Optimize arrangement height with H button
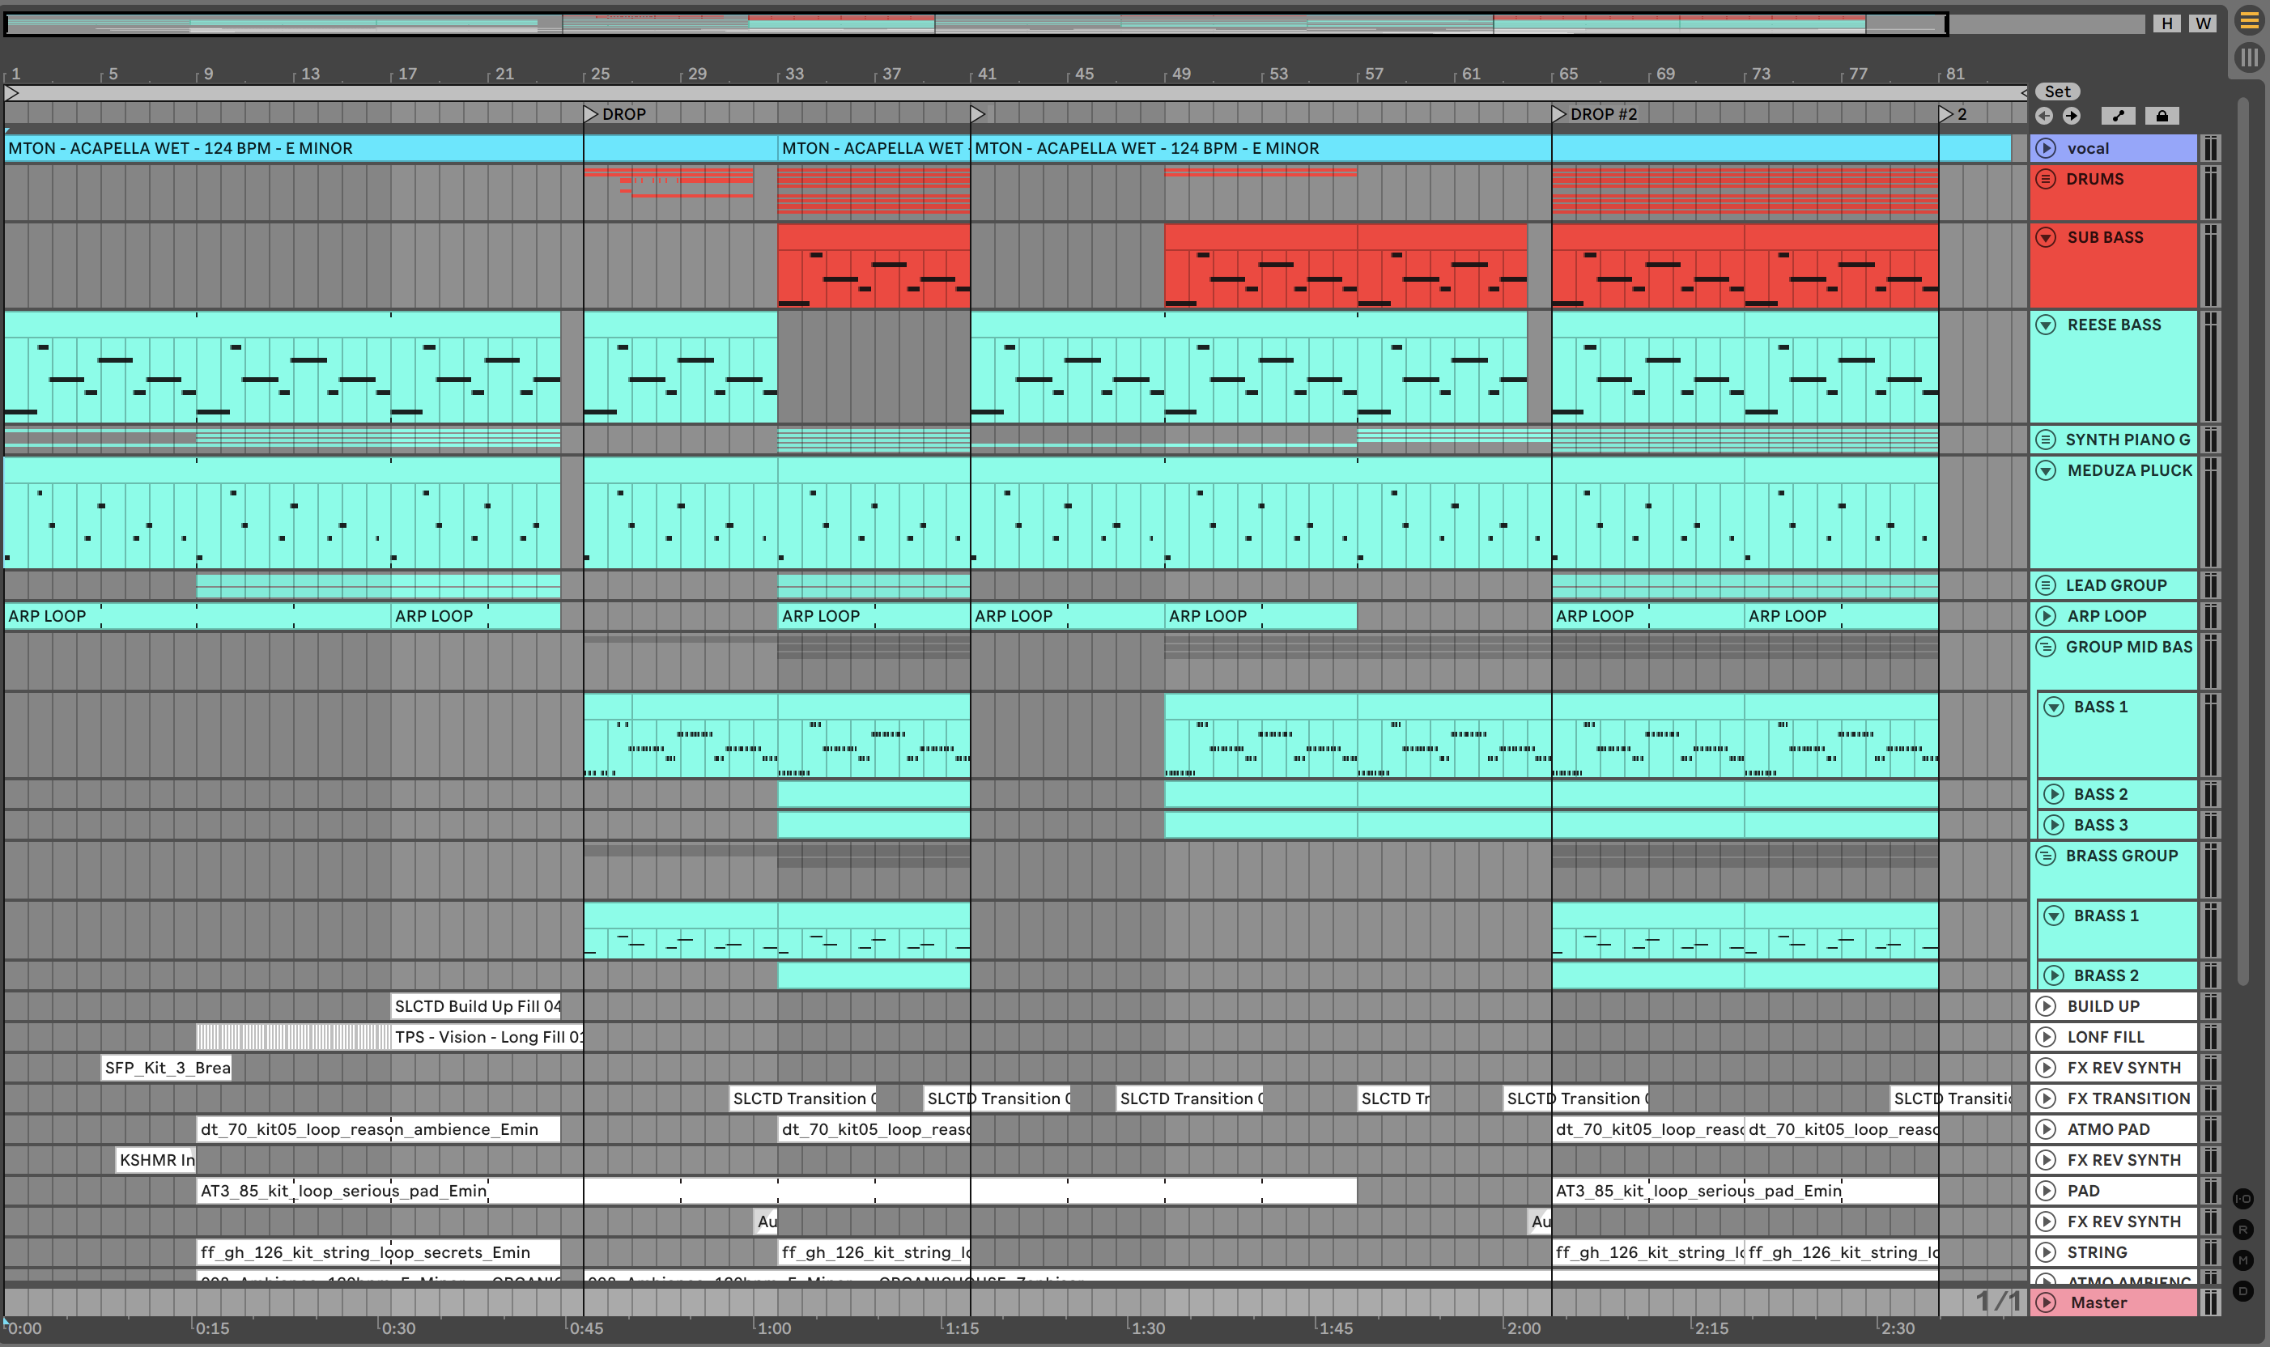 coord(2166,23)
